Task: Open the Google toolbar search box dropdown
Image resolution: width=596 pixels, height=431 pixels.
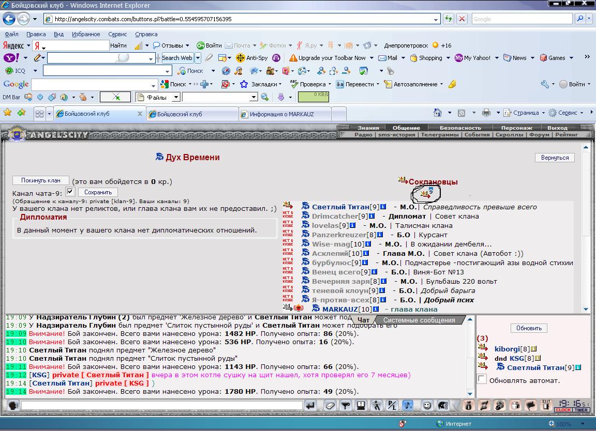Action: coord(153,85)
